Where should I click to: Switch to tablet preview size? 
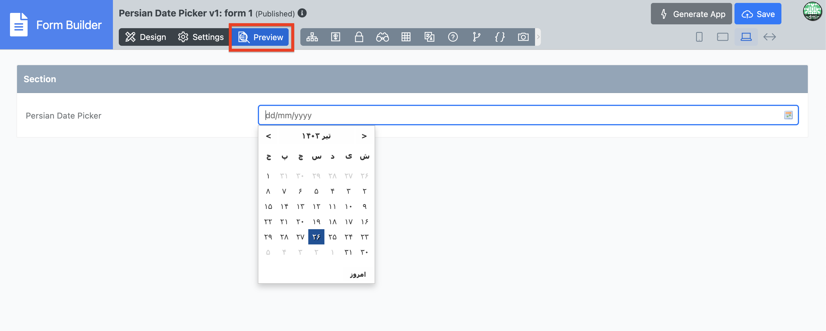tap(722, 37)
